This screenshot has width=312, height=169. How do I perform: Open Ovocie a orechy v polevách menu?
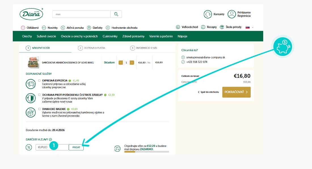79,36
